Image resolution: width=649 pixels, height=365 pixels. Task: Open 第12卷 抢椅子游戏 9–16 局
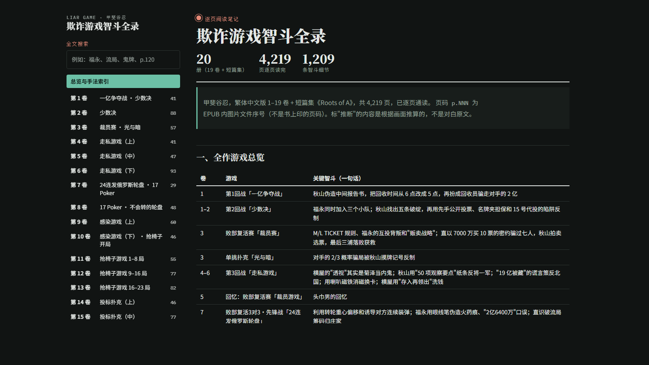click(x=123, y=273)
